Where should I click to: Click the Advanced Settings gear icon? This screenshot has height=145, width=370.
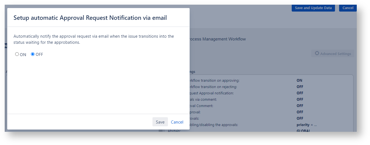317,54
